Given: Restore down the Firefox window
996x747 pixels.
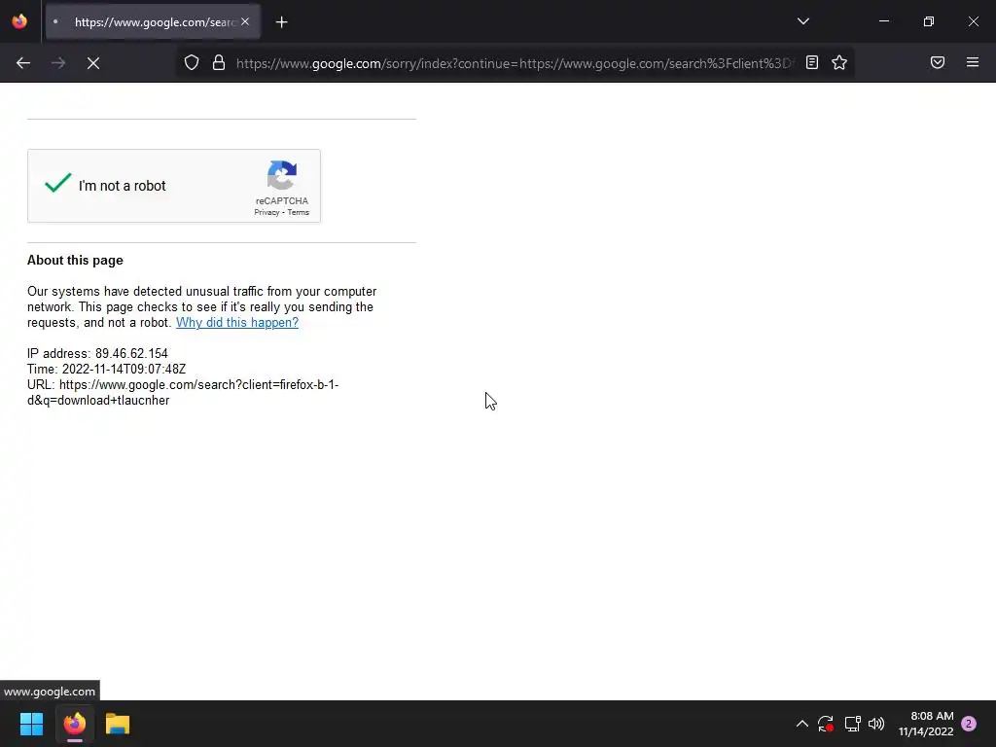Looking at the screenshot, I should pyautogui.click(x=929, y=21).
